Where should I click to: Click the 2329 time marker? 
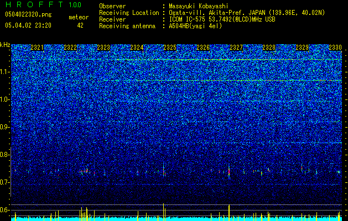(x=303, y=48)
